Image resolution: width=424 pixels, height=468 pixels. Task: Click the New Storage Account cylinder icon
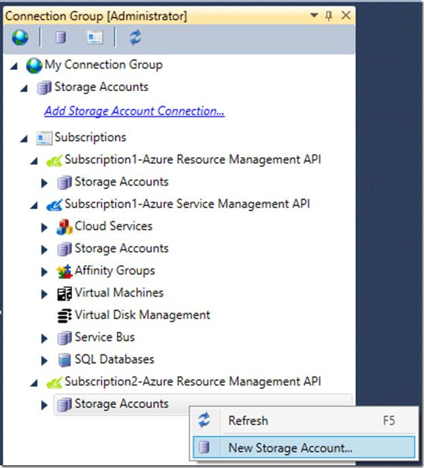(205, 447)
